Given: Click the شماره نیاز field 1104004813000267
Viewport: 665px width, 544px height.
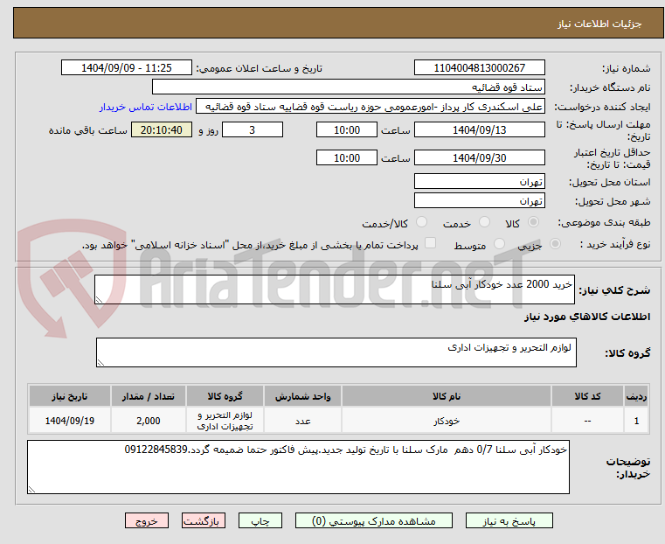Looking at the screenshot, I should click(x=479, y=68).
